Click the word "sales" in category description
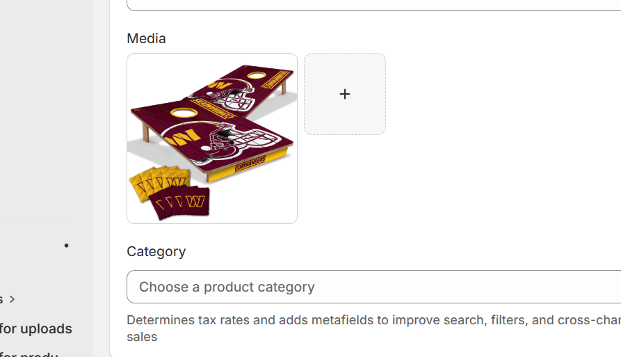The image size is (621, 357). [x=142, y=337]
